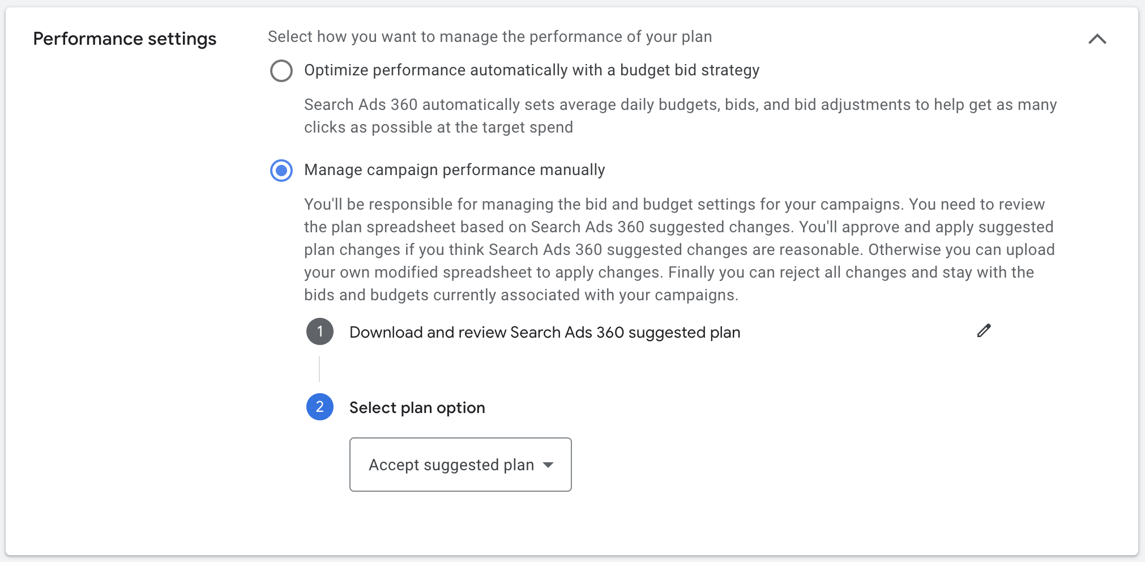The width and height of the screenshot is (1145, 562).
Task: Click 'Select how you want to manage' text
Action: pos(490,37)
